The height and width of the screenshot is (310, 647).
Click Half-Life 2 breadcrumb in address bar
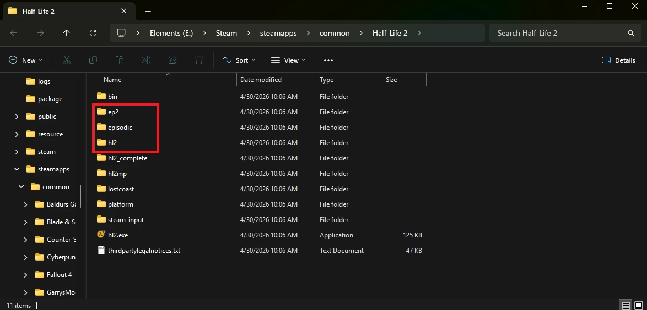coord(390,33)
